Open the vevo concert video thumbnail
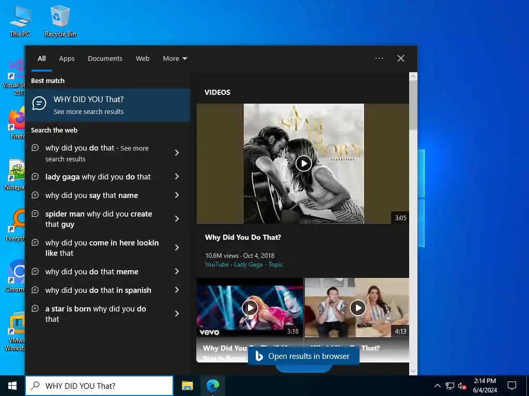This screenshot has height=396, width=529. pyautogui.click(x=250, y=308)
